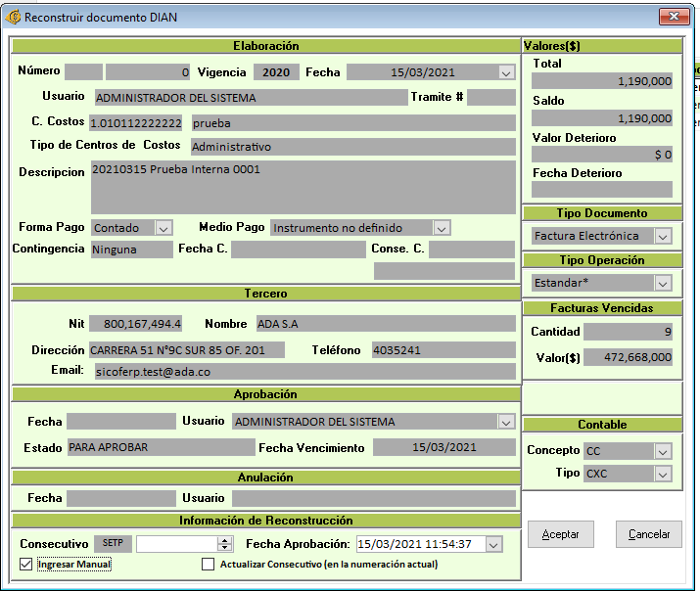Click the Descripcion text area
This screenshot has width=700, height=591.
[x=303, y=187]
